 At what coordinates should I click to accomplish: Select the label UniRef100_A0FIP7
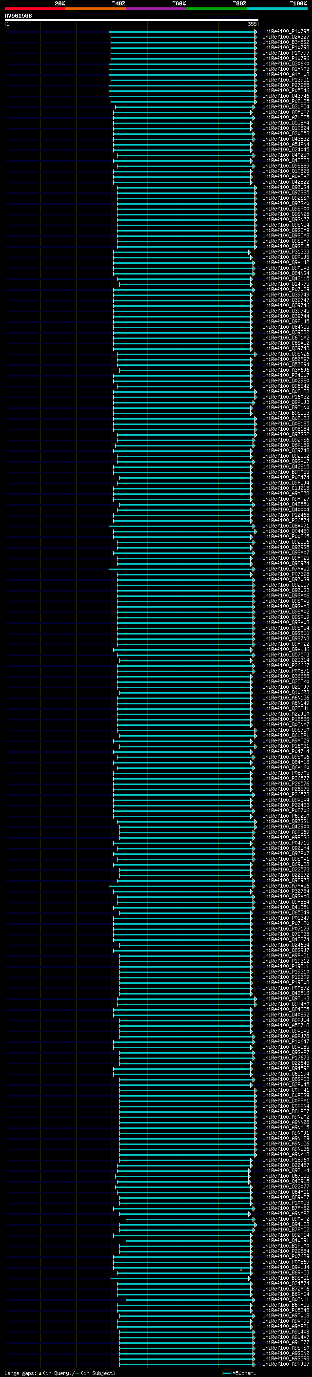point(285,112)
